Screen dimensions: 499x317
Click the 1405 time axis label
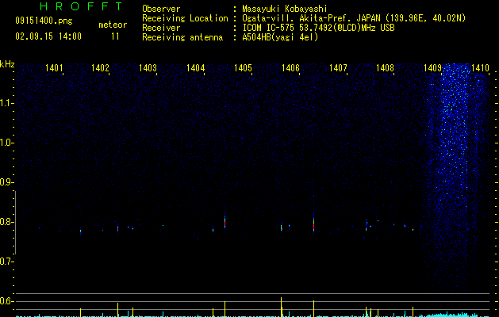(x=243, y=68)
